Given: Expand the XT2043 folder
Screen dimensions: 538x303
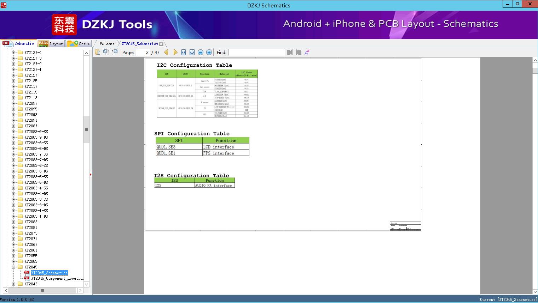Looking at the screenshot, I should pos(14,284).
